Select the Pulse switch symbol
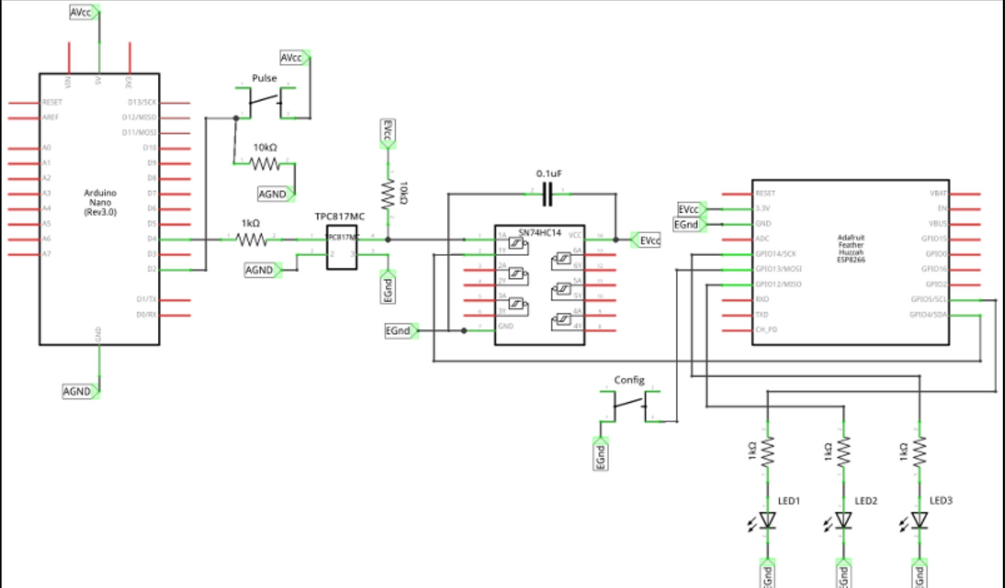 [266, 102]
